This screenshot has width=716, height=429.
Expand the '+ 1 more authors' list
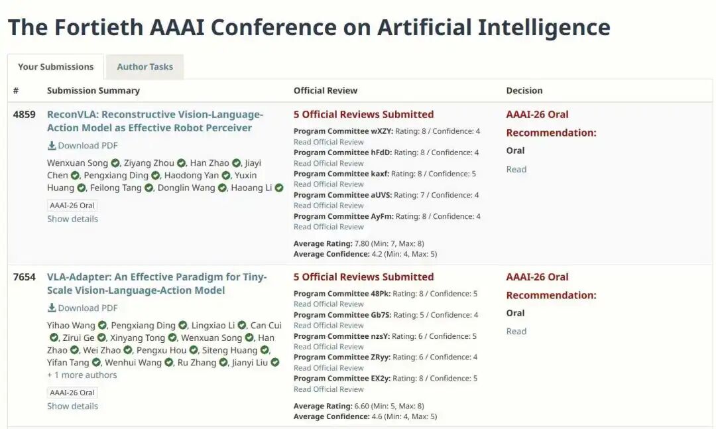82,375
